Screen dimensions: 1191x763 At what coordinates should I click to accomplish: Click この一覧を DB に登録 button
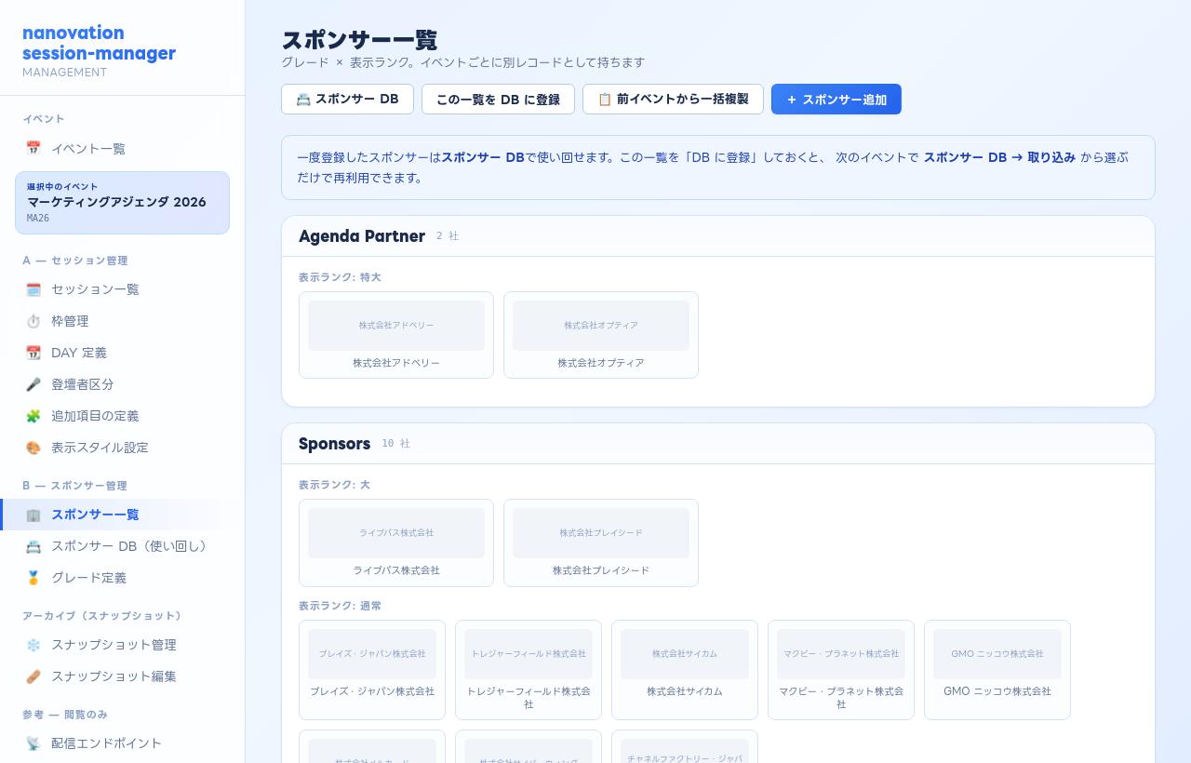[x=498, y=100]
